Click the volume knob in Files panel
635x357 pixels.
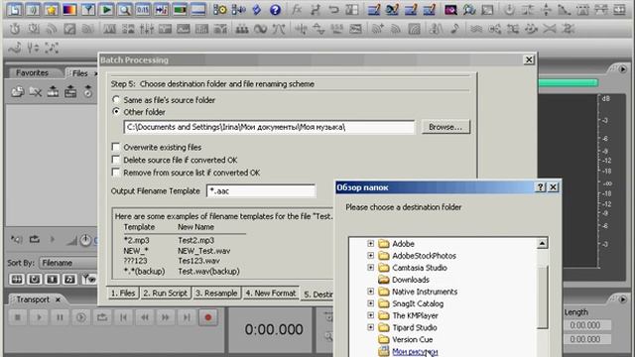85,240
